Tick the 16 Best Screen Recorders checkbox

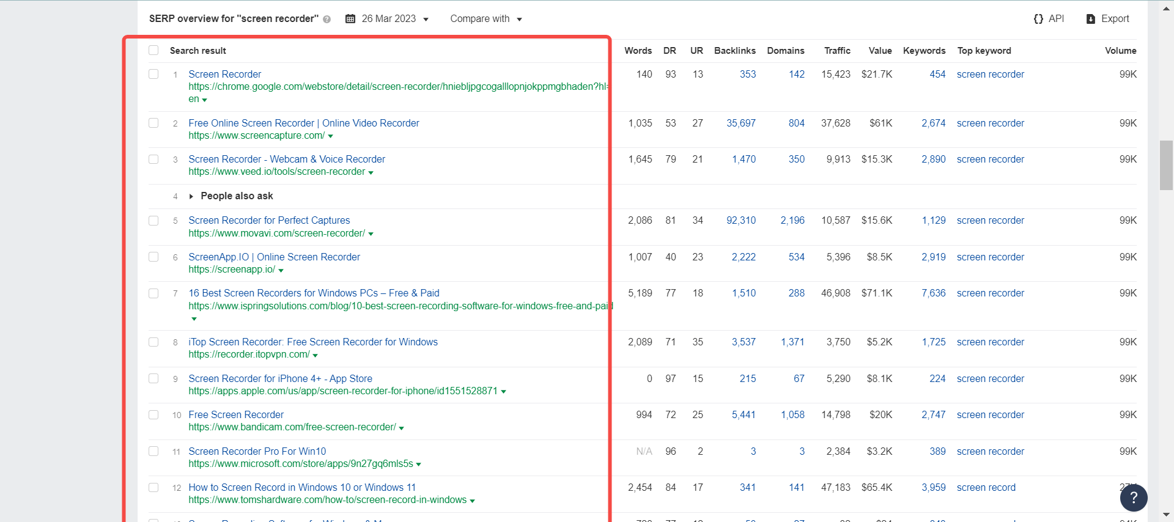pos(153,293)
